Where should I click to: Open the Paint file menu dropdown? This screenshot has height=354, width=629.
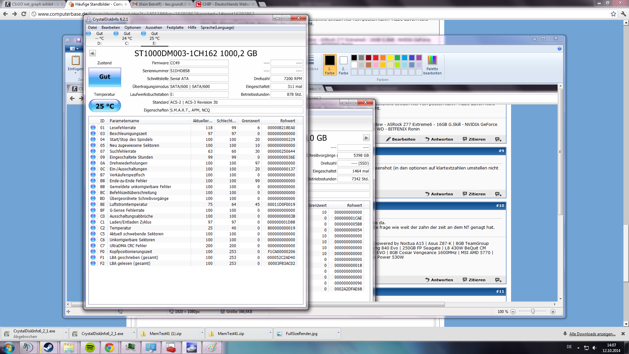pyautogui.click(x=74, y=49)
